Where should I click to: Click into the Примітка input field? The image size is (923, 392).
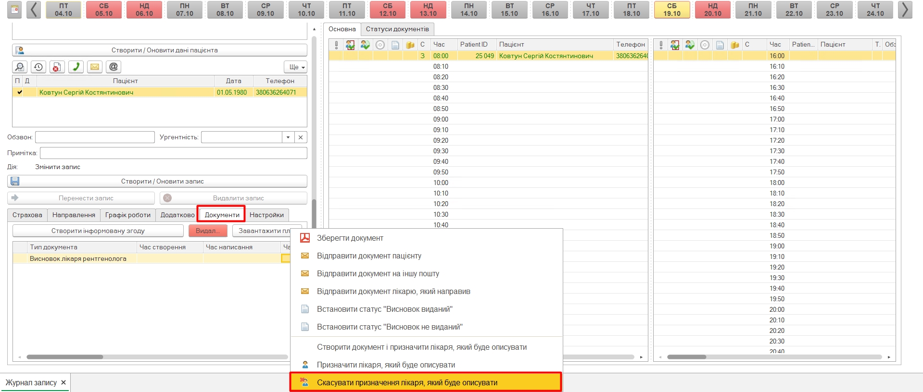tap(173, 153)
